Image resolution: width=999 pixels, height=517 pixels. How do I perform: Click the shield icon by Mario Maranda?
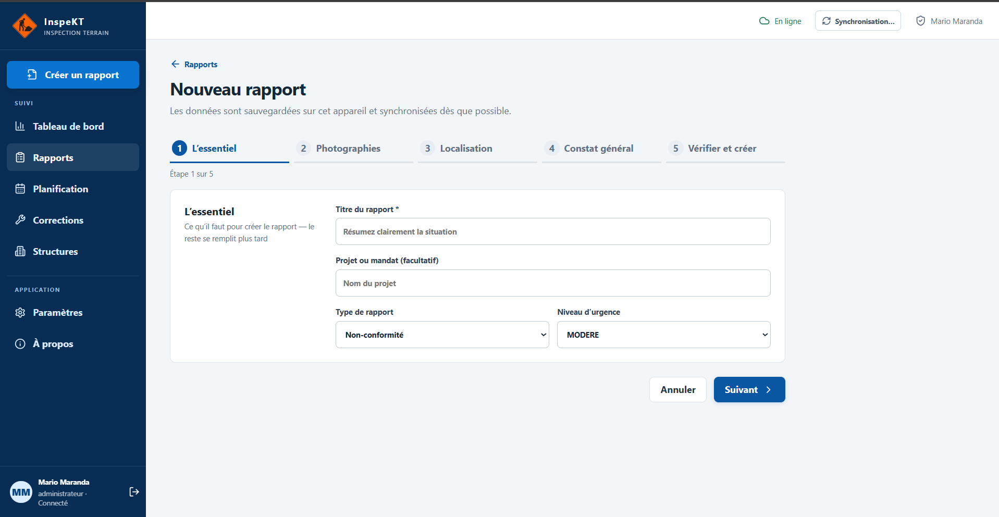(921, 21)
